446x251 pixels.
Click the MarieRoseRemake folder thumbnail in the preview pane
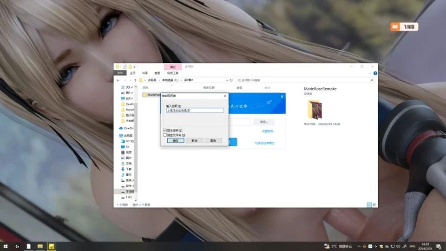coord(315,110)
